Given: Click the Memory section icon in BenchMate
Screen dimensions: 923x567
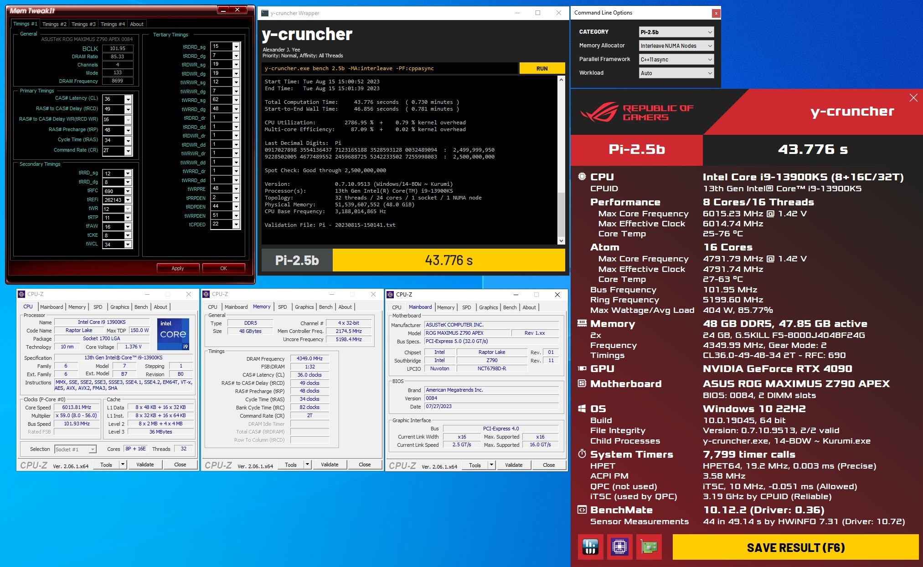Looking at the screenshot, I should (582, 323).
